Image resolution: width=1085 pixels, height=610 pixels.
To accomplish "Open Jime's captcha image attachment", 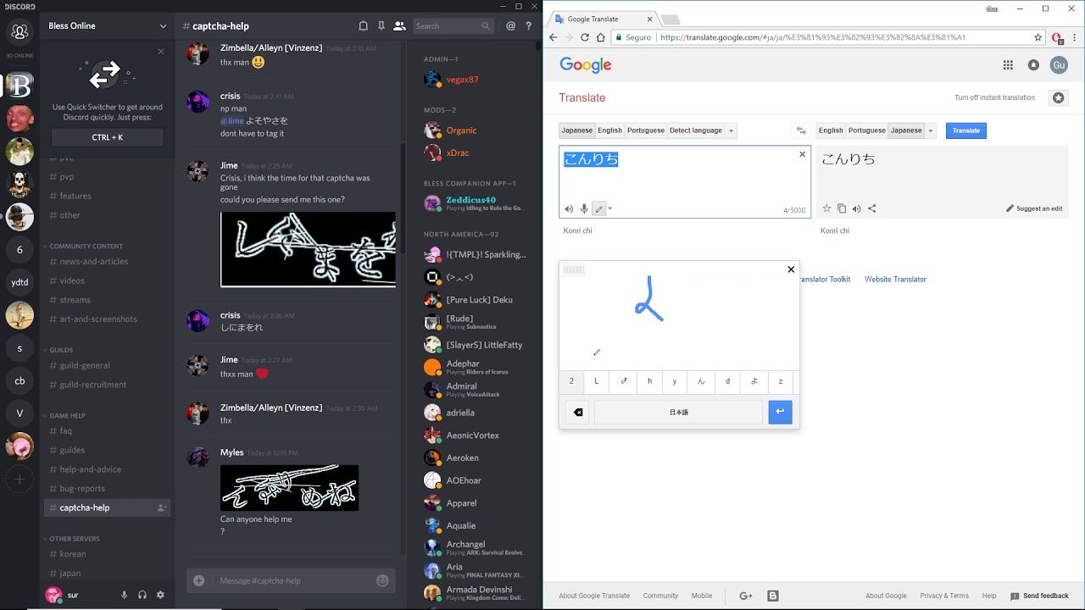I will click(308, 250).
